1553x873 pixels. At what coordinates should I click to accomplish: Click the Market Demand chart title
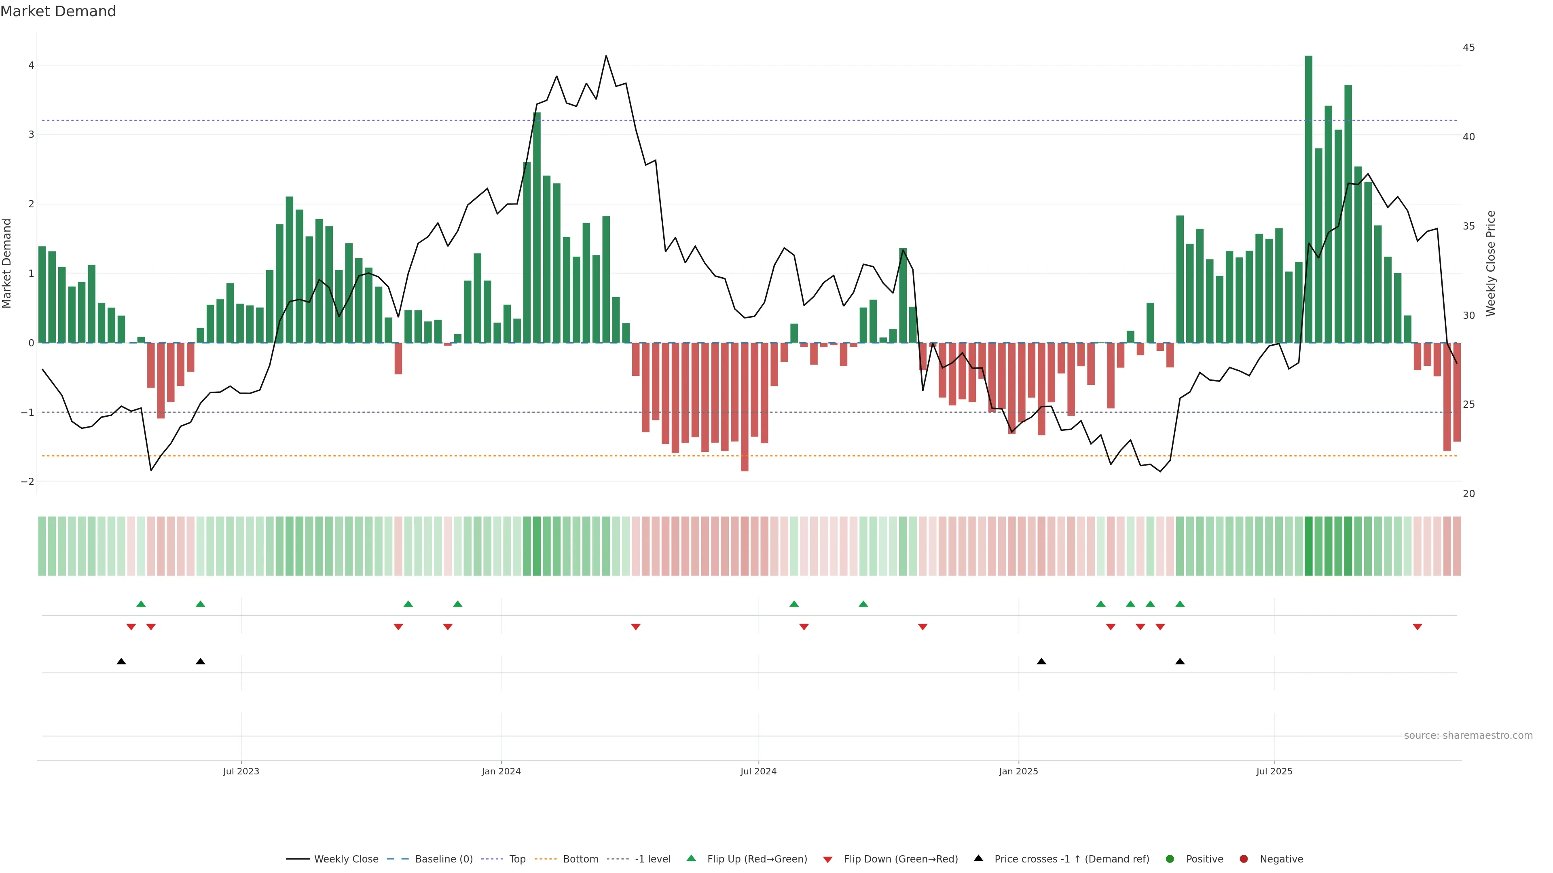tap(58, 11)
